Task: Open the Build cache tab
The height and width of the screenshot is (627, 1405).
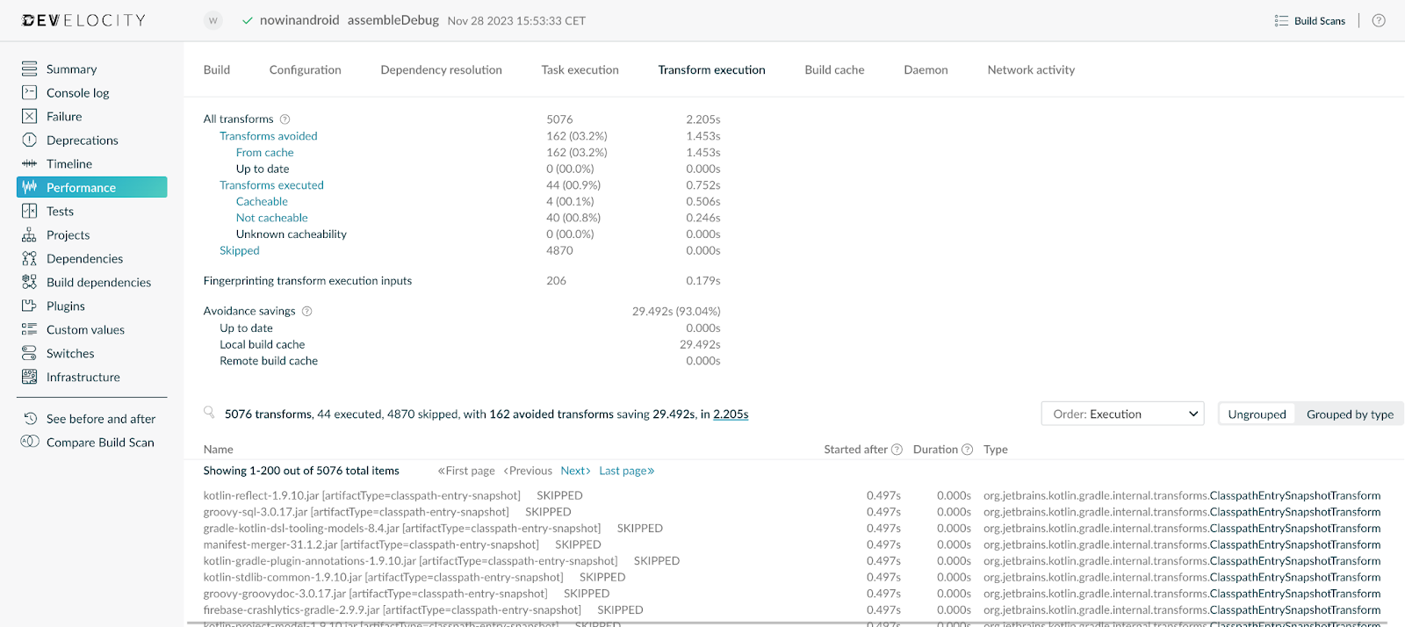Action: (x=834, y=69)
